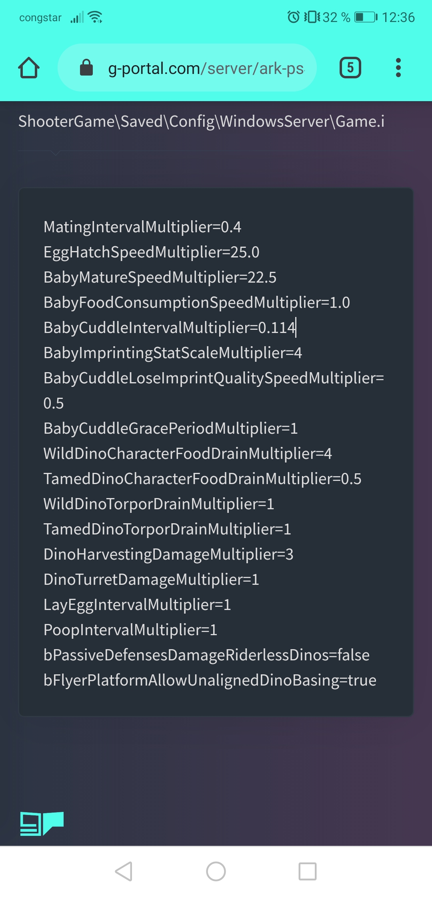Open the three-dot browser menu
Screen dimensions: 432x897
coord(398,68)
